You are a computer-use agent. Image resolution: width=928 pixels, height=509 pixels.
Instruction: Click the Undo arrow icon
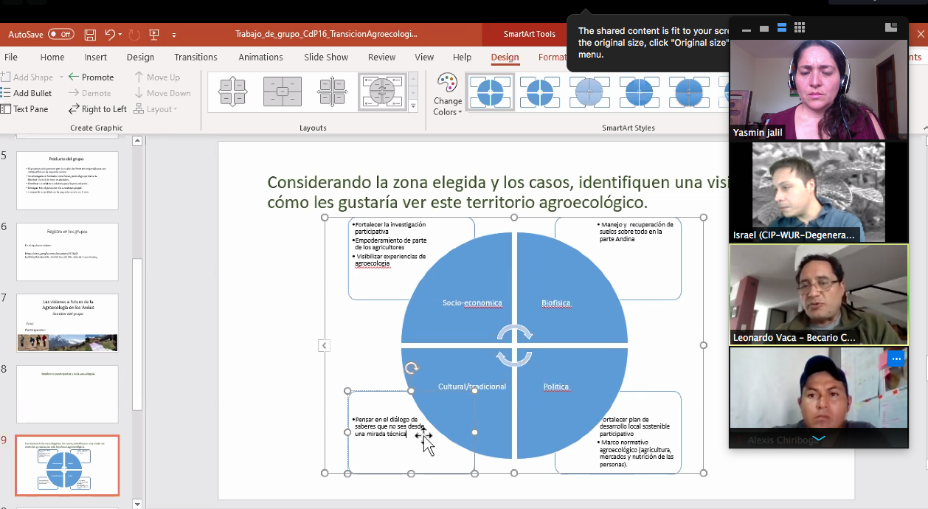click(110, 34)
